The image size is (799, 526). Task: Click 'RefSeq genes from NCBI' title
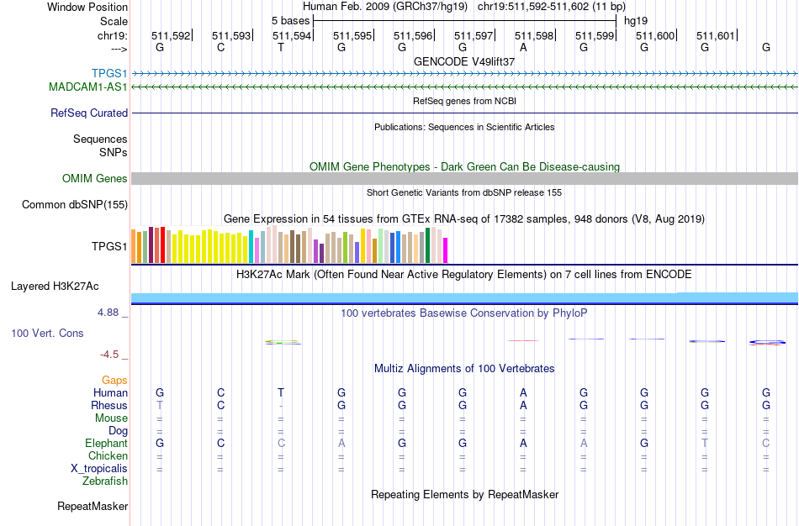pyautogui.click(x=465, y=101)
